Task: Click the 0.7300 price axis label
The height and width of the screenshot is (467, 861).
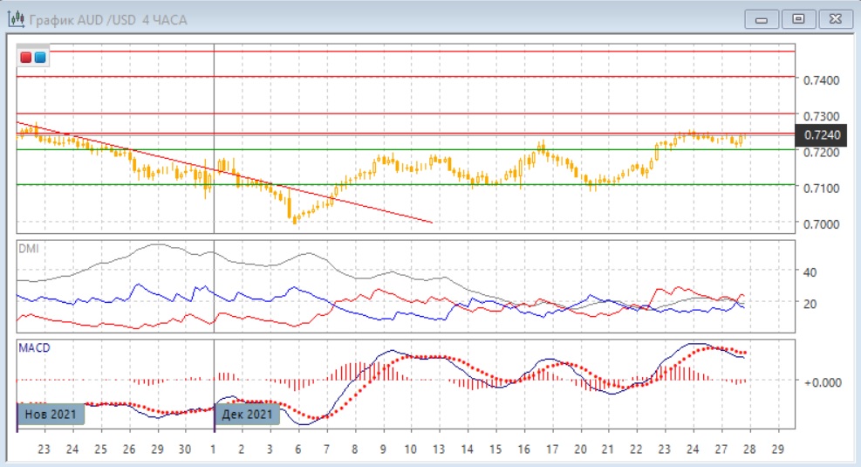Action: point(820,116)
